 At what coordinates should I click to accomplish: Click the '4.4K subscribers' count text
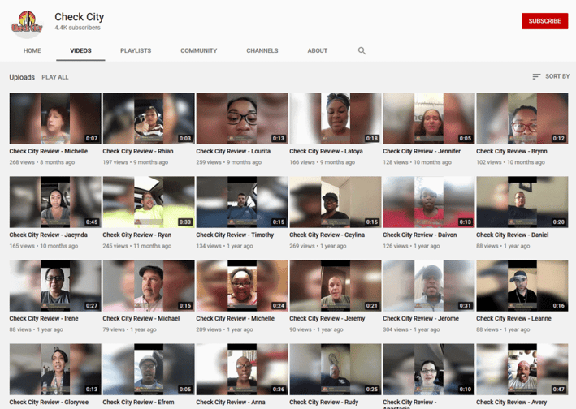[77, 28]
